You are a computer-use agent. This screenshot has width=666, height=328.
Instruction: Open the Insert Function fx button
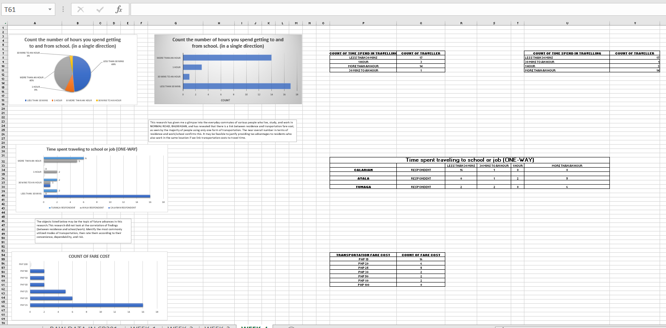point(119,9)
